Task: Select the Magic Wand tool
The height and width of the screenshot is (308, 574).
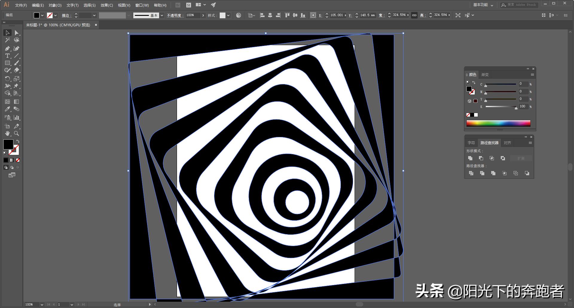Action: pos(7,40)
